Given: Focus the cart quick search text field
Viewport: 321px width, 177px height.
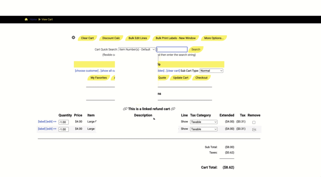Looking at the screenshot, I should click(172, 49).
